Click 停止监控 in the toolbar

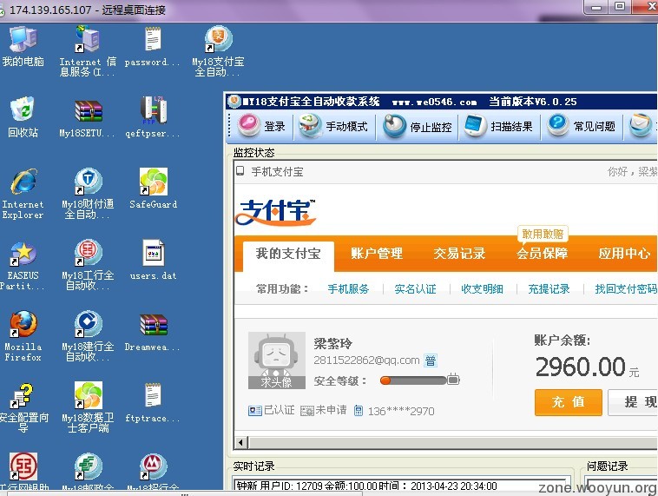click(x=418, y=126)
